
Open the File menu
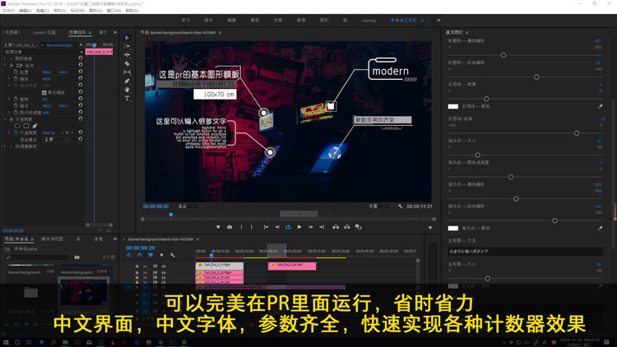point(8,11)
